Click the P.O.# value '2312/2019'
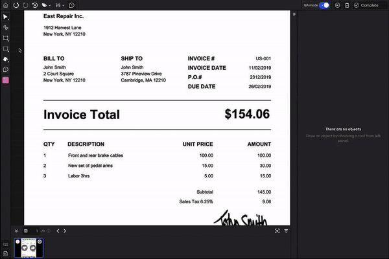The height and width of the screenshot is (259, 389). (260, 77)
